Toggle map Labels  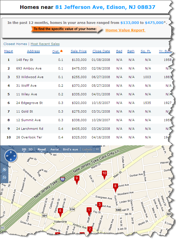pos(87,150)
